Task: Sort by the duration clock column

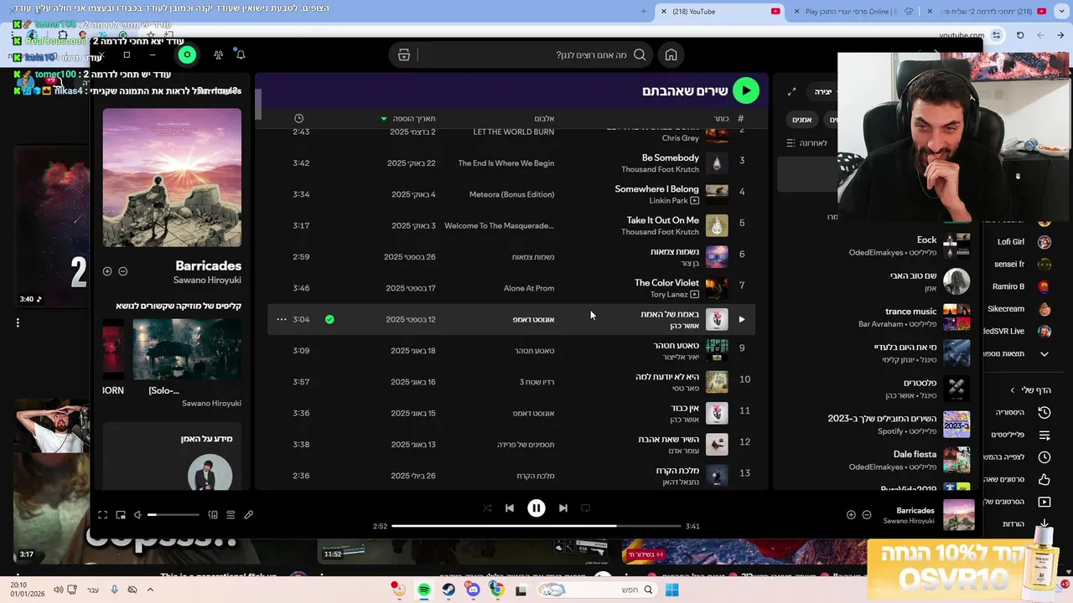Action: click(x=299, y=119)
